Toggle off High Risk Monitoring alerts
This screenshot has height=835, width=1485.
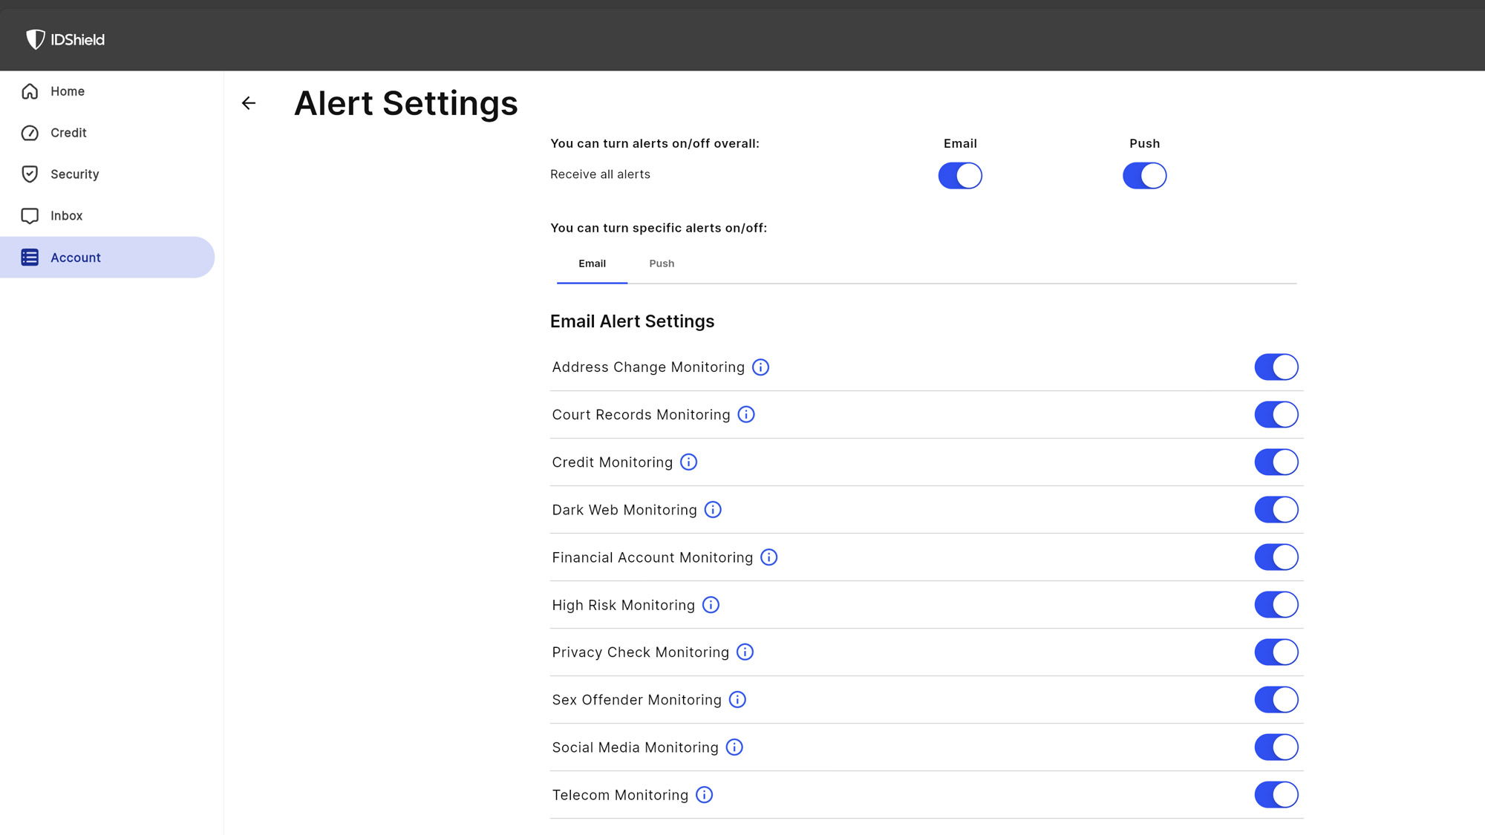(1276, 605)
